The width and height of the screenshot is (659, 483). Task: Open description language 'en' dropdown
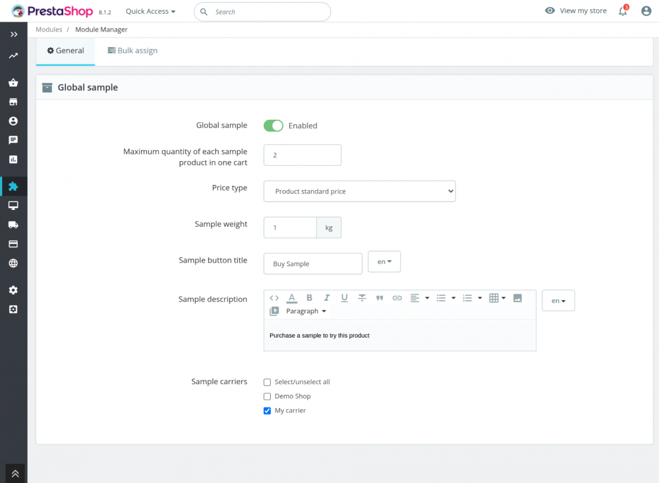[x=558, y=301]
